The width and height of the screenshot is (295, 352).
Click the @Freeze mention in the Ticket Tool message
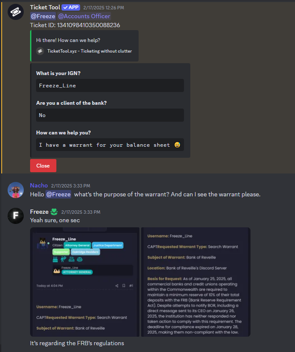[x=43, y=16]
